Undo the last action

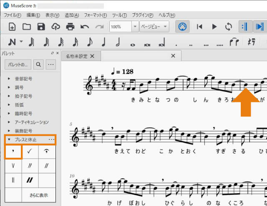coord(85,27)
